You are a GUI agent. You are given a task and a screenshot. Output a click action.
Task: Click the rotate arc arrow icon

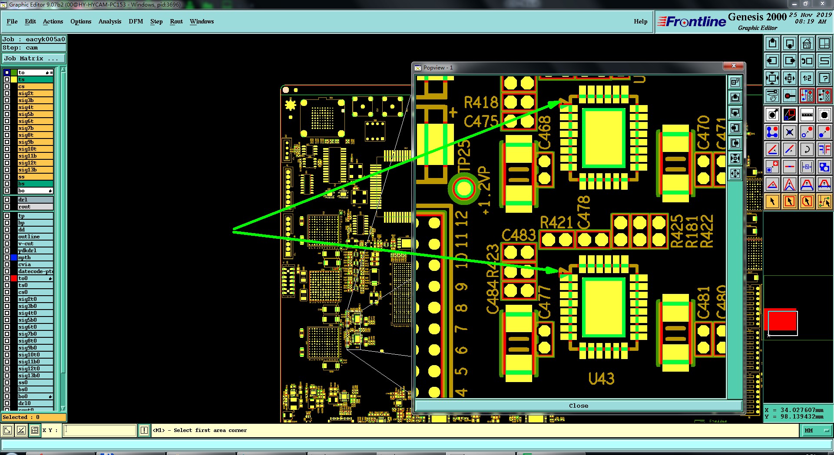[807, 149]
